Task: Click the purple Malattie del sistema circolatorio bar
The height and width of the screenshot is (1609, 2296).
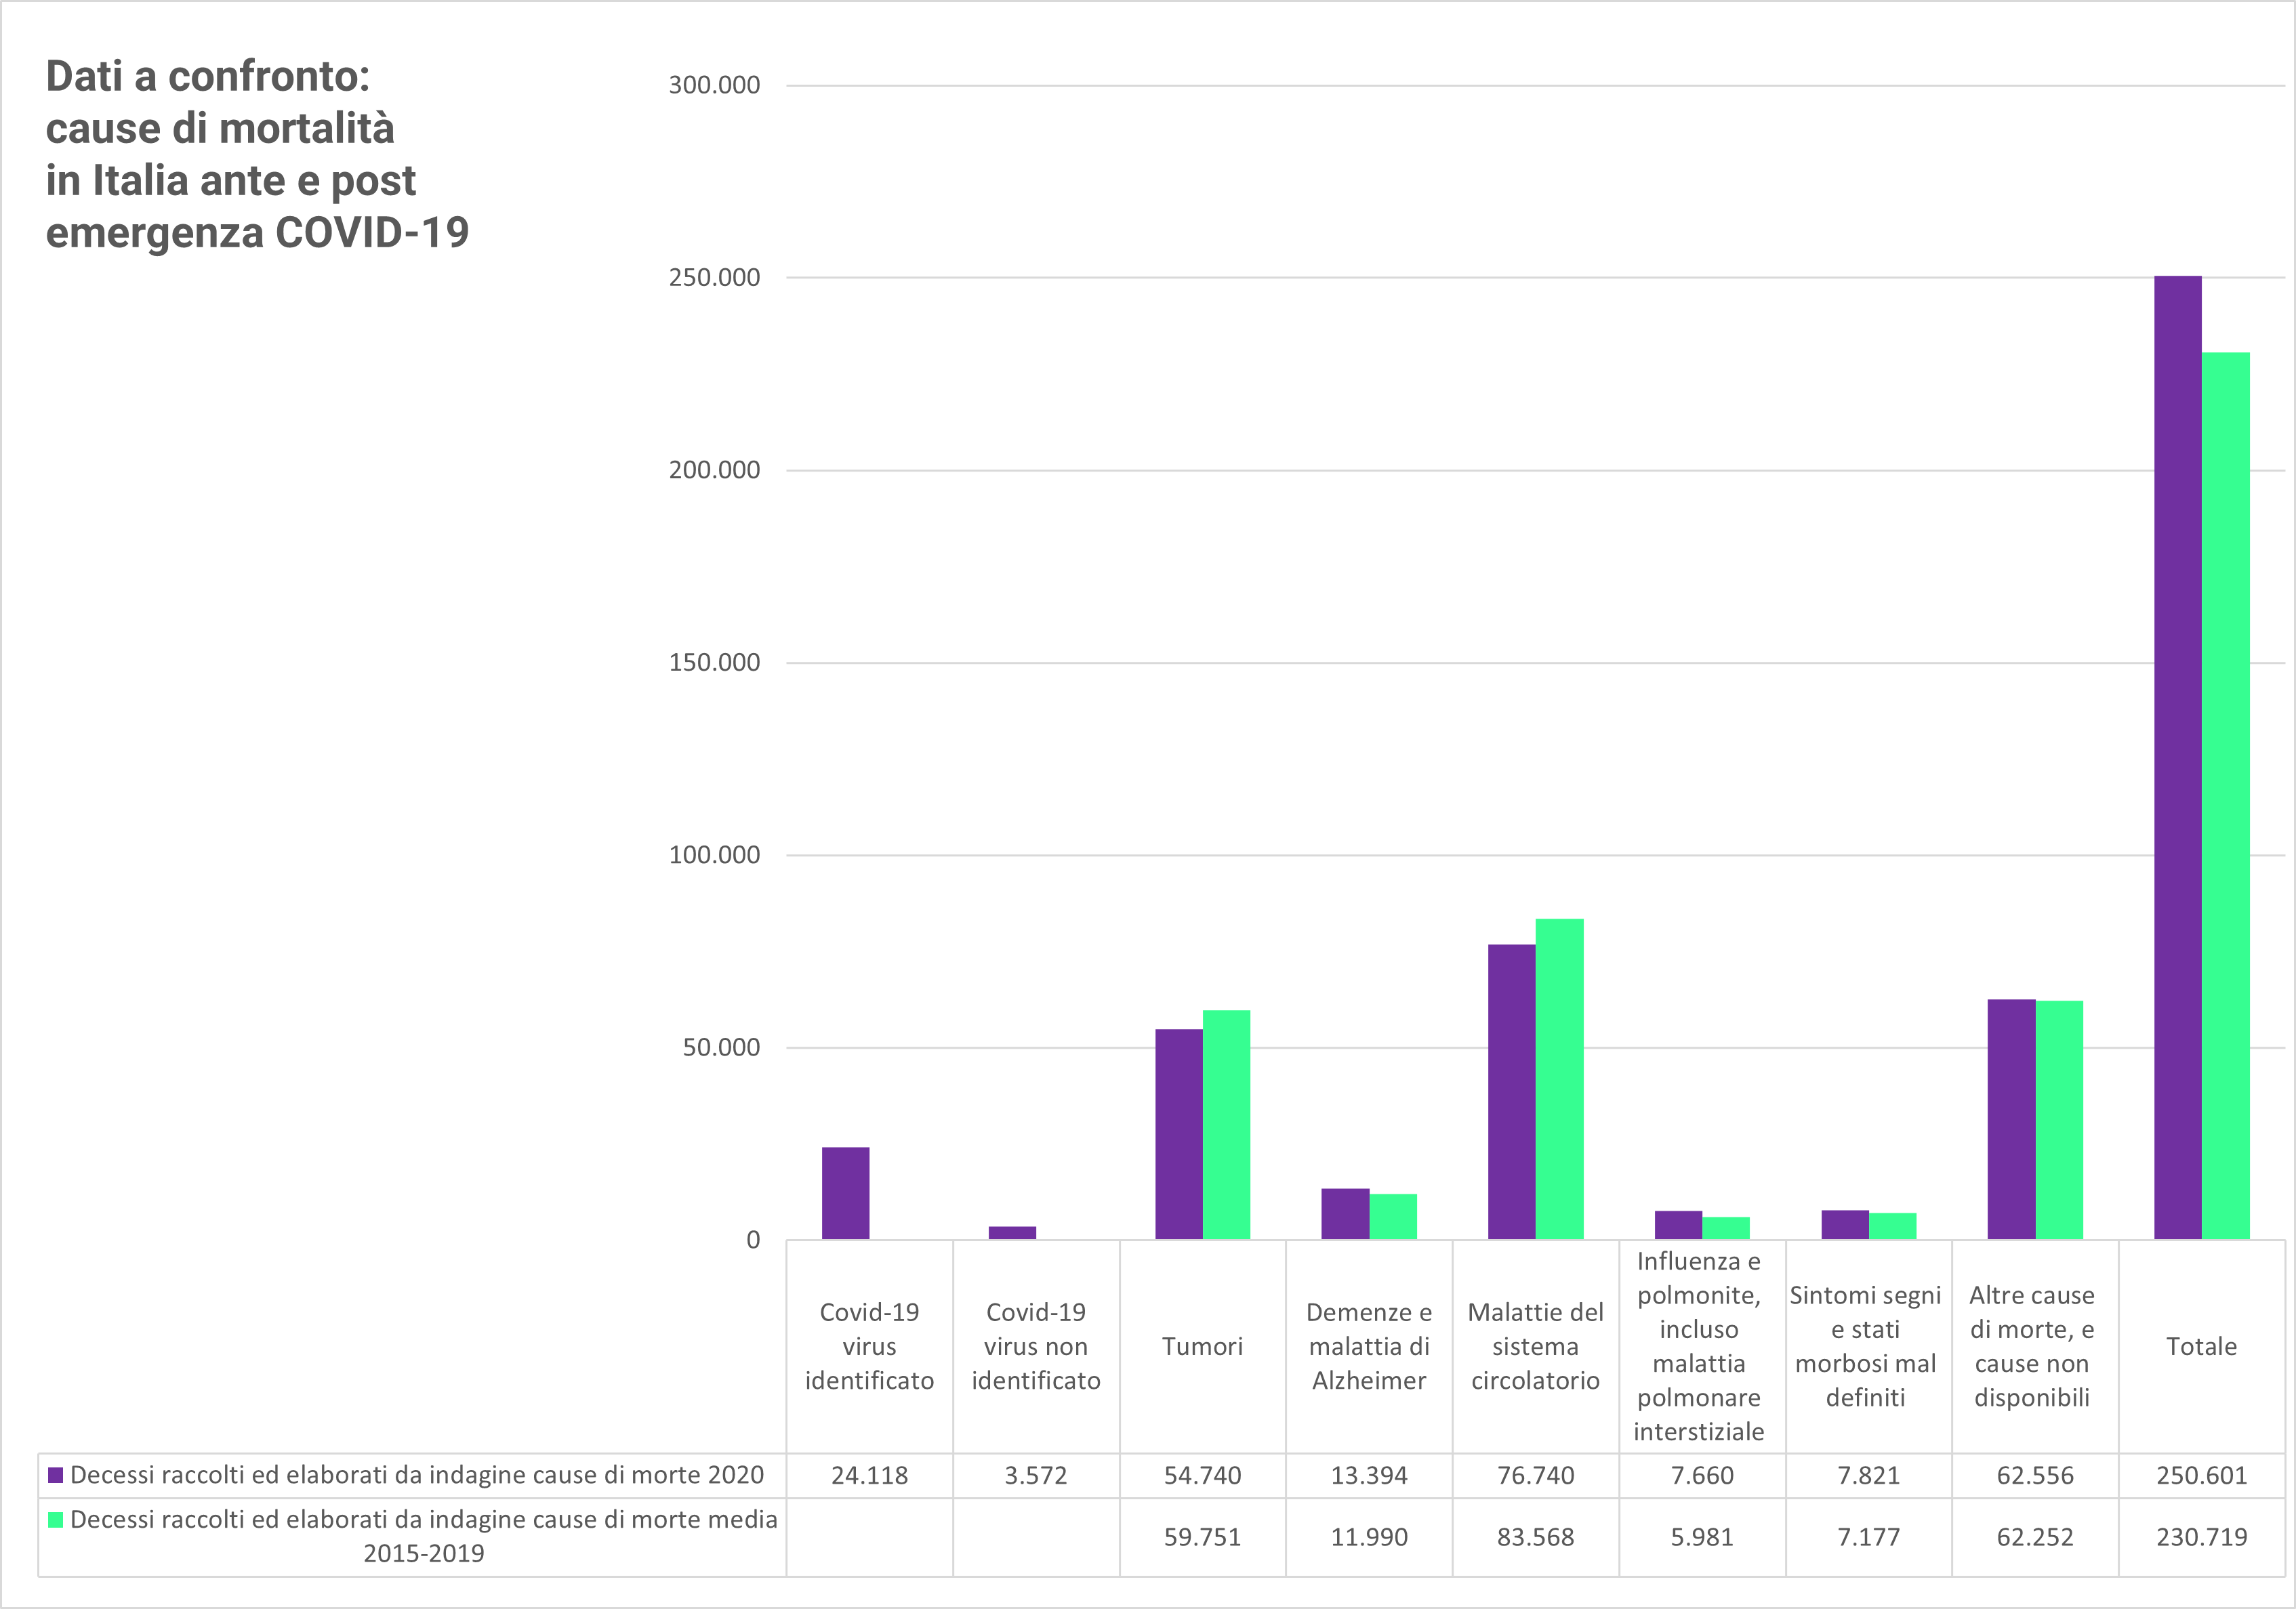Action: [x=1511, y=1091]
